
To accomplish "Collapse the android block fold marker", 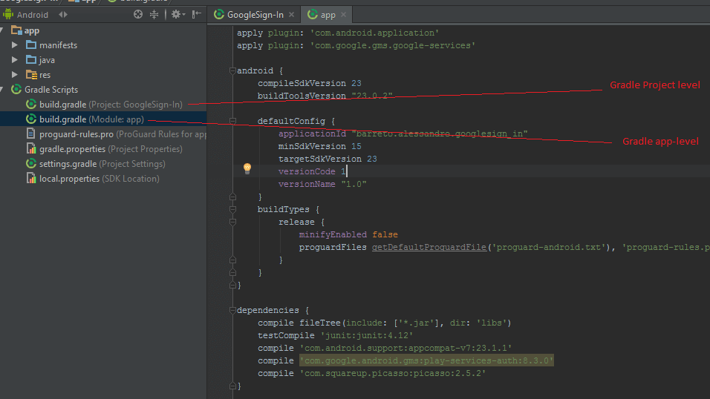I will [232, 70].
